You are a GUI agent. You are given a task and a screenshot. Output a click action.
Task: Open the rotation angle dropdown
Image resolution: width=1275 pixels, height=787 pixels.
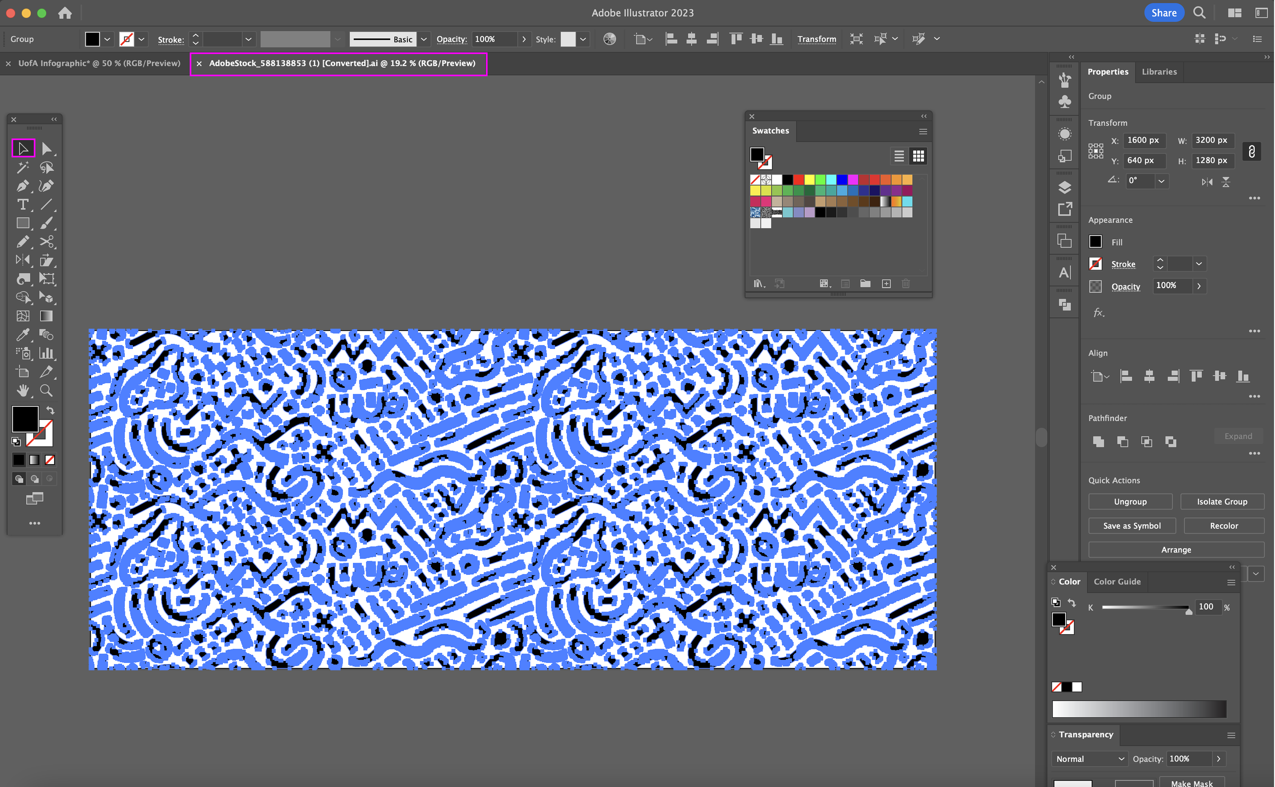click(x=1161, y=181)
